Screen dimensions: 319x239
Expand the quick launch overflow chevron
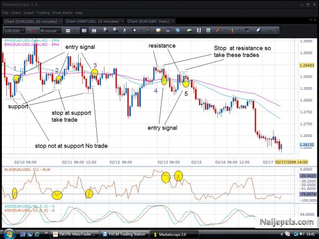pos(46,233)
